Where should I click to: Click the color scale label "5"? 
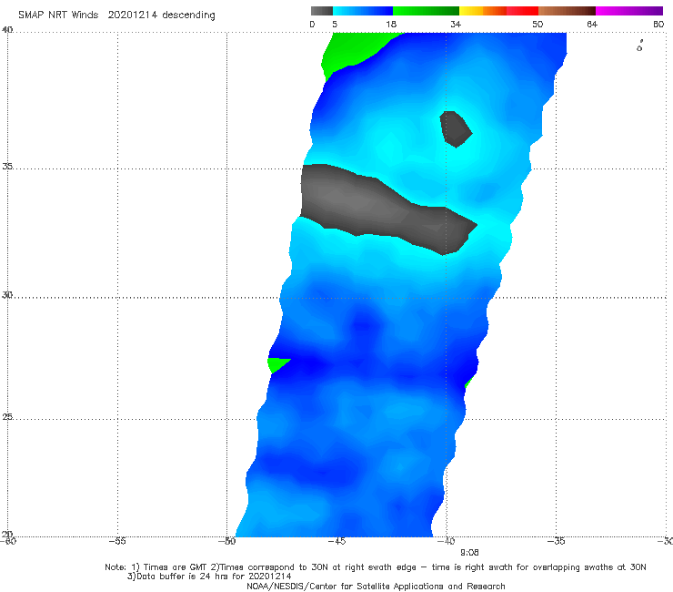tap(335, 25)
